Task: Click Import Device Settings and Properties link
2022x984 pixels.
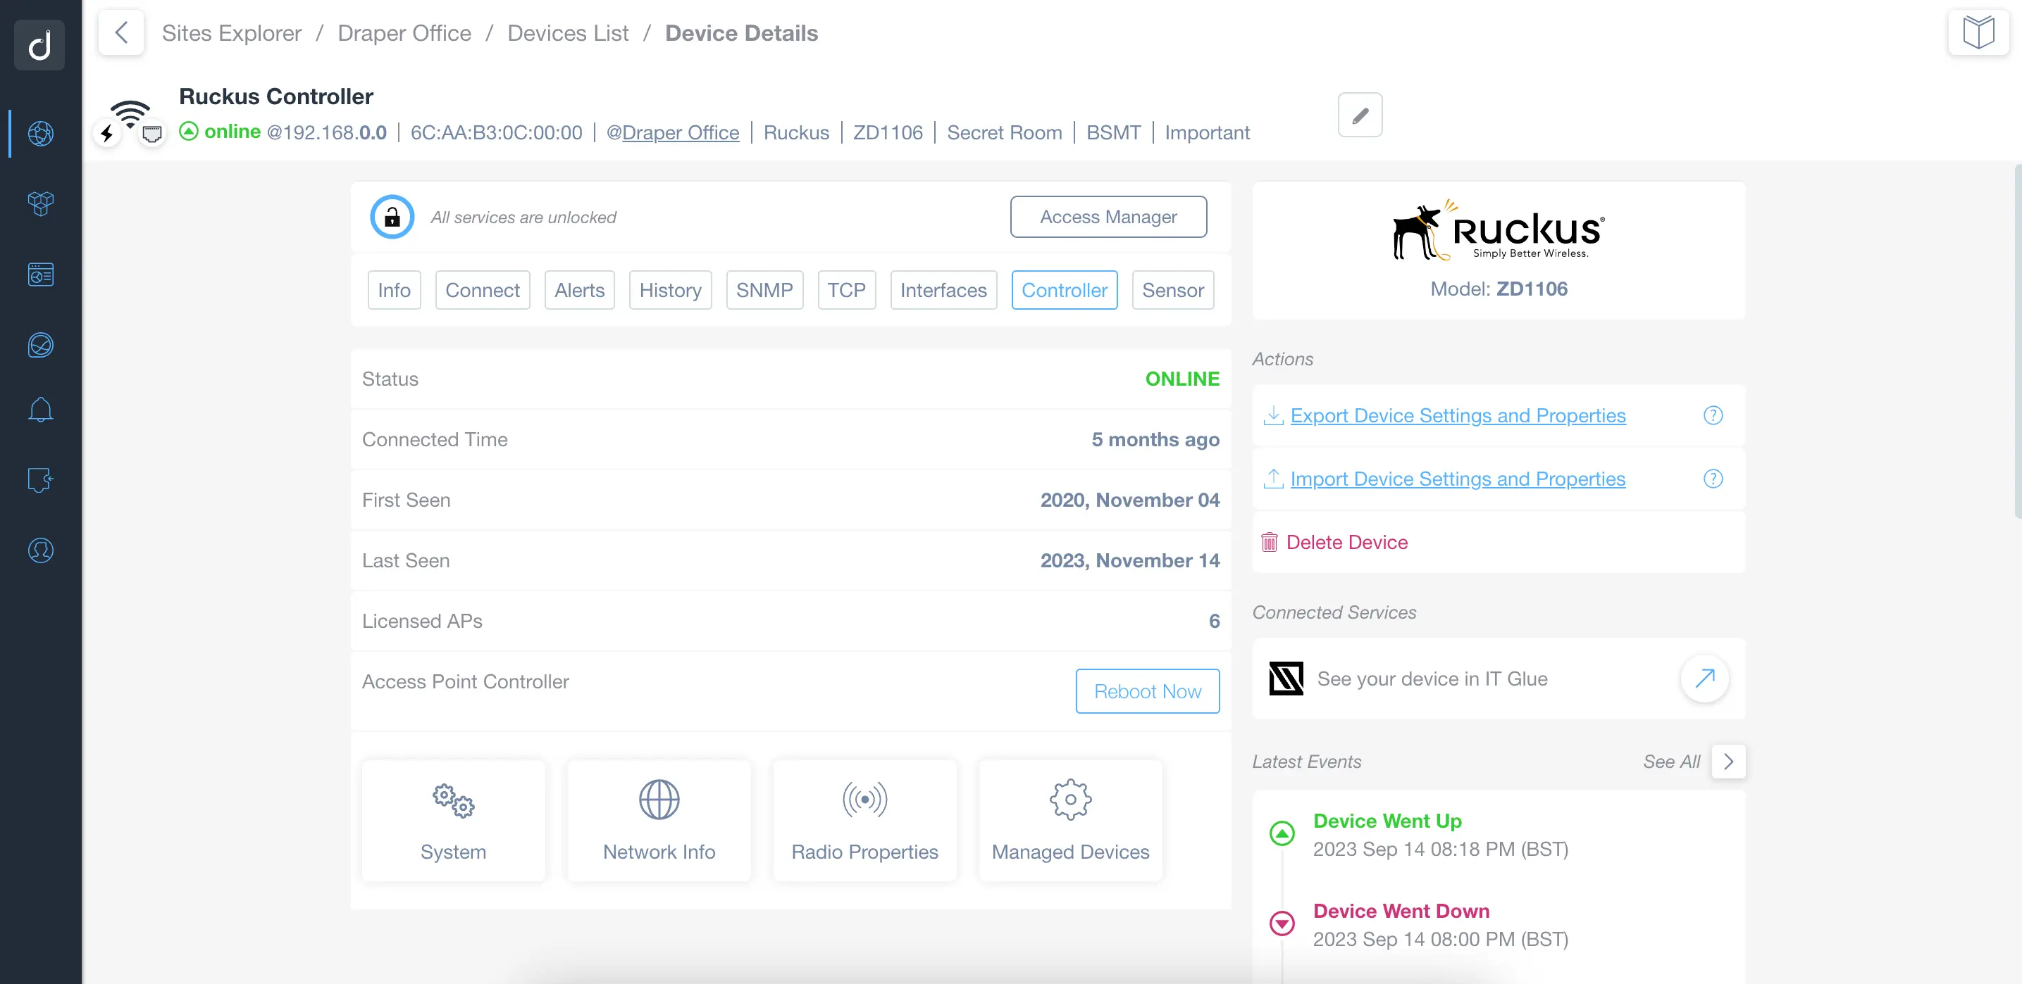Action: pos(1458,479)
